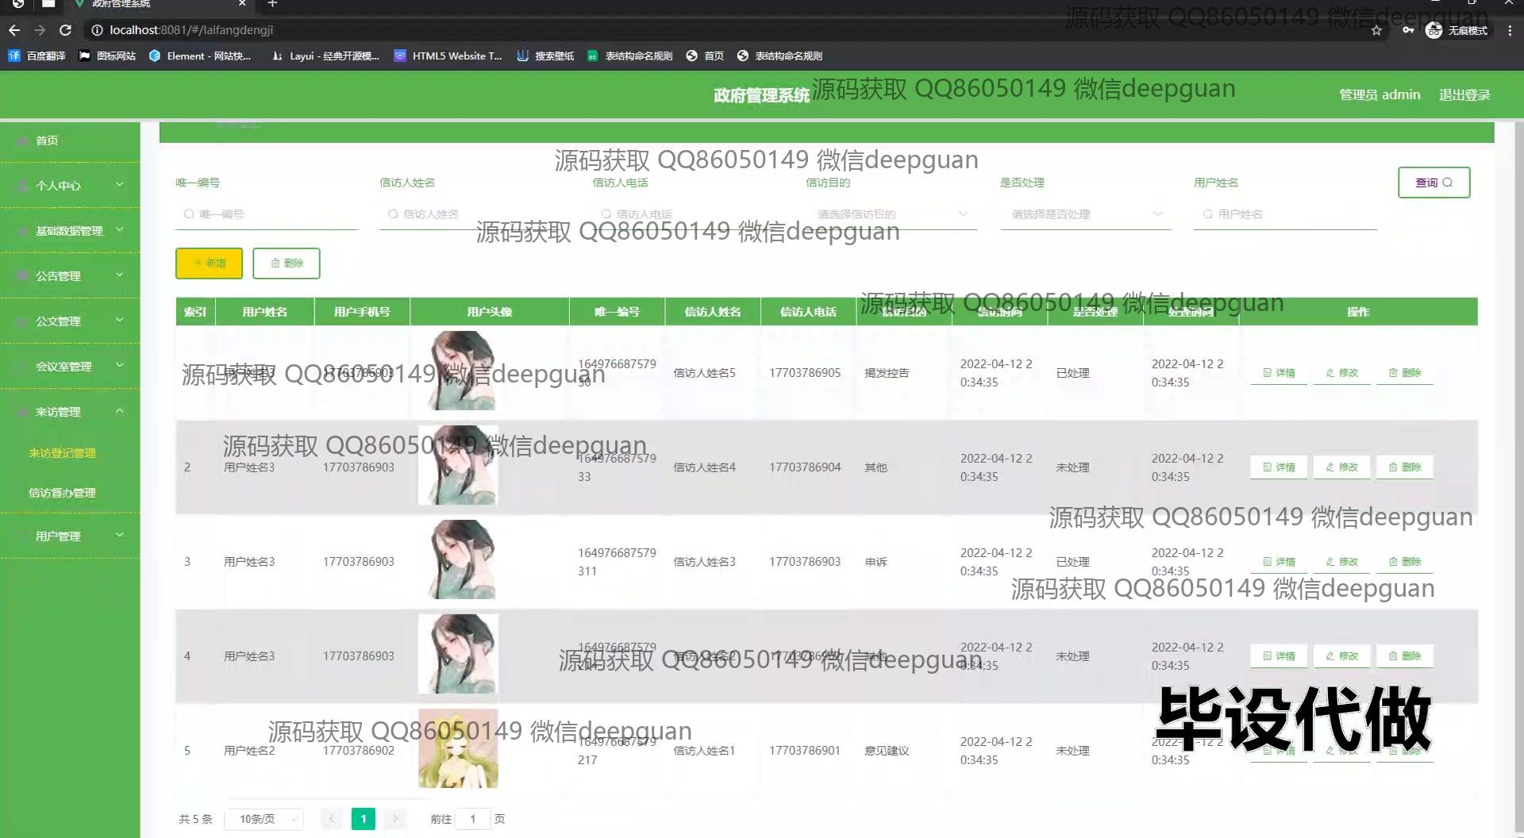Focus the 唯一编号 search field
The width and height of the screenshot is (1524, 838).
(x=267, y=214)
